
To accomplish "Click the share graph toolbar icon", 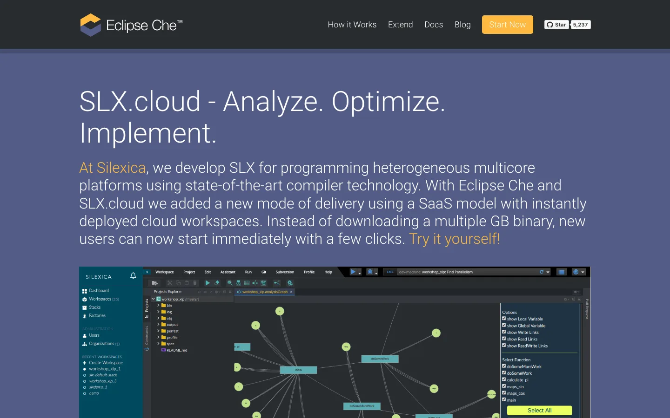I will pyautogui.click(x=277, y=283).
